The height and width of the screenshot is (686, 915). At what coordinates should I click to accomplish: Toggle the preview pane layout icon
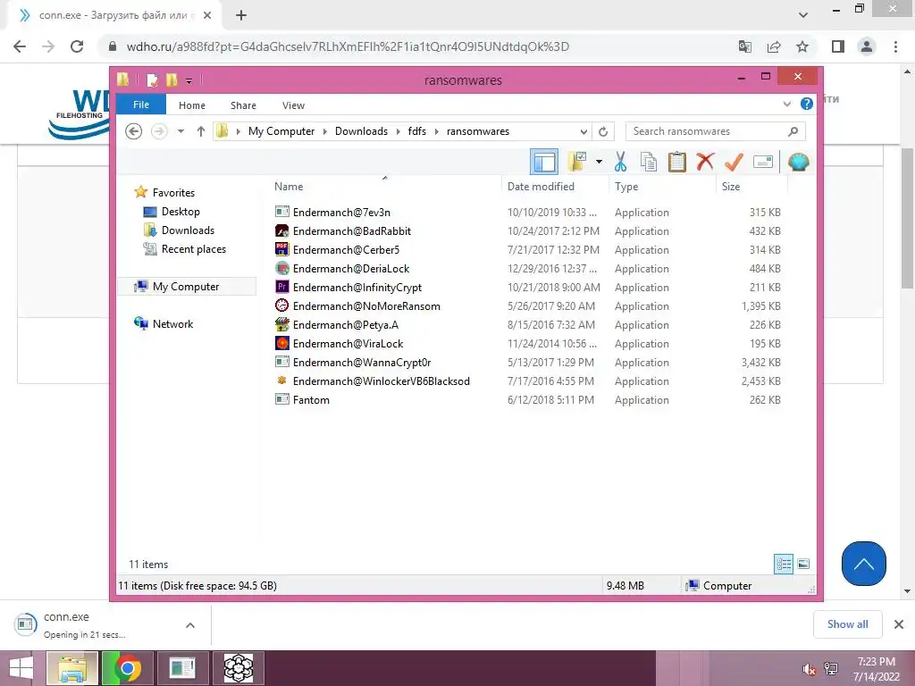pyautogui.click(x=544, y=162)
